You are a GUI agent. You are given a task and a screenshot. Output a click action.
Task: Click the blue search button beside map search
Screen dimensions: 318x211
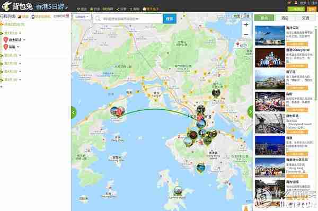pos(170,19)
